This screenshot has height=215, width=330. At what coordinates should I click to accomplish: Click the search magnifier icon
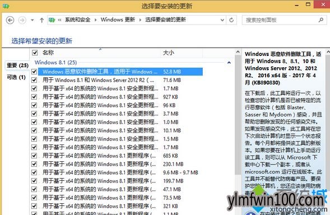click(x=320, y=20)
